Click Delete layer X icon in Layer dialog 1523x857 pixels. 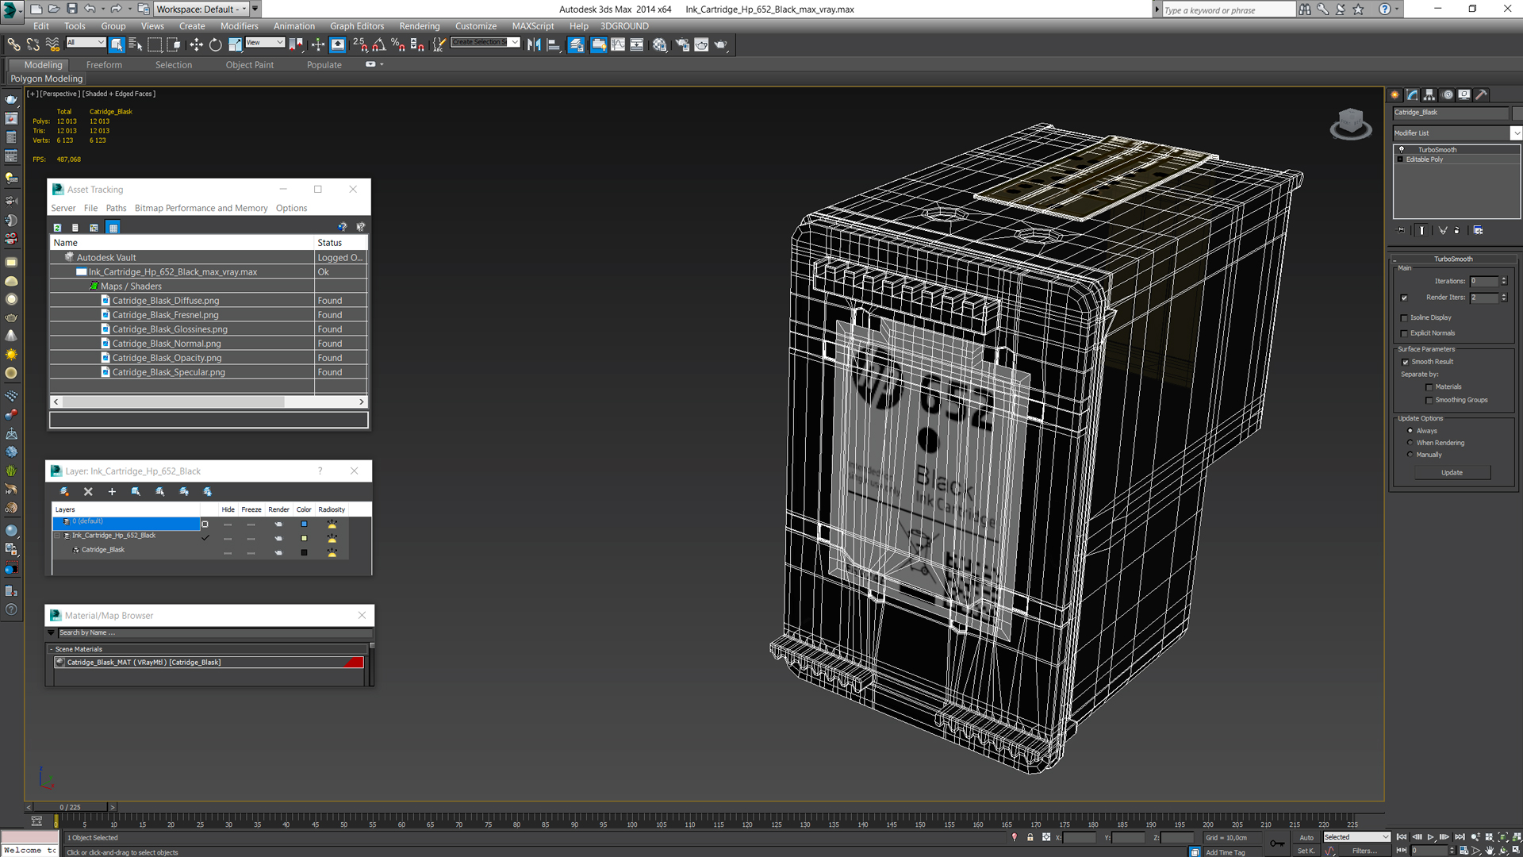88,492
